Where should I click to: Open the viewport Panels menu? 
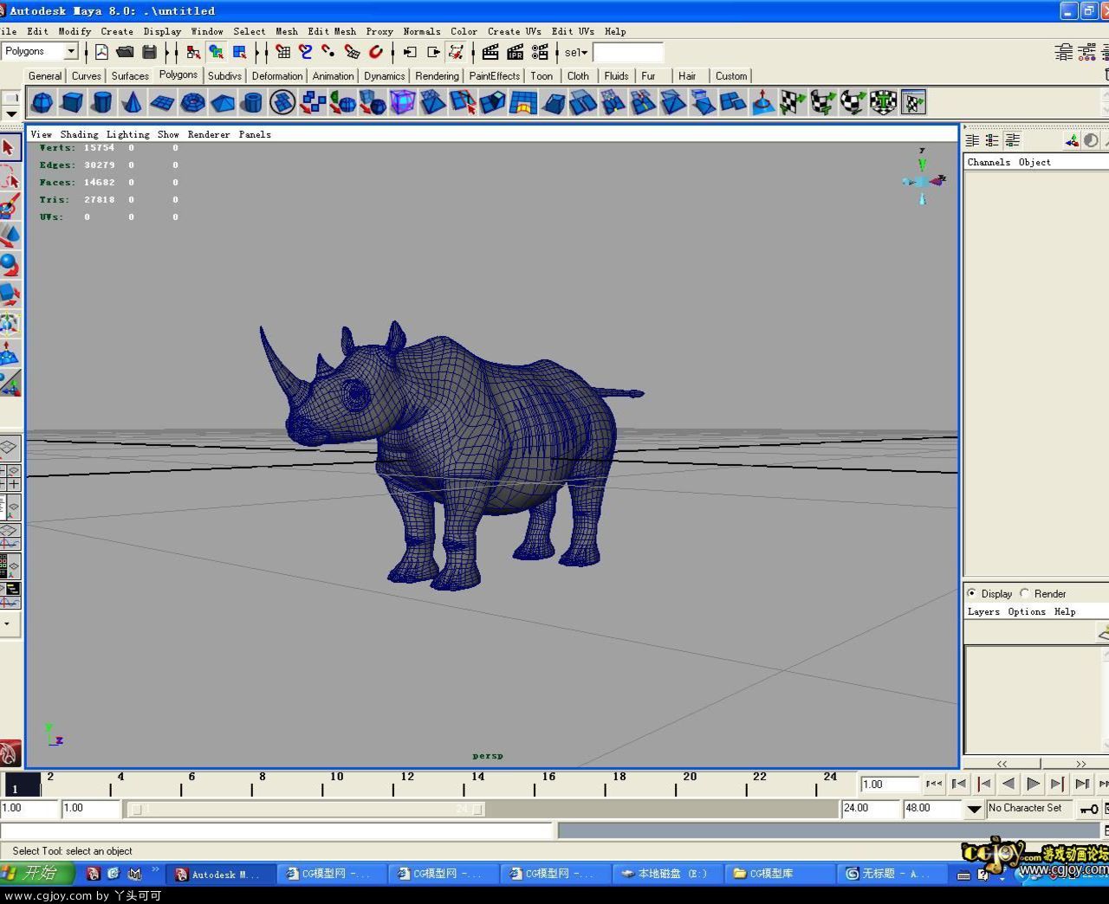[255, 134]
